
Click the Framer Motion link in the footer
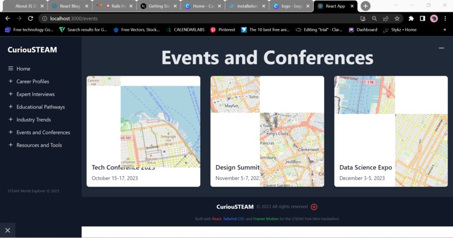[266, 219]
